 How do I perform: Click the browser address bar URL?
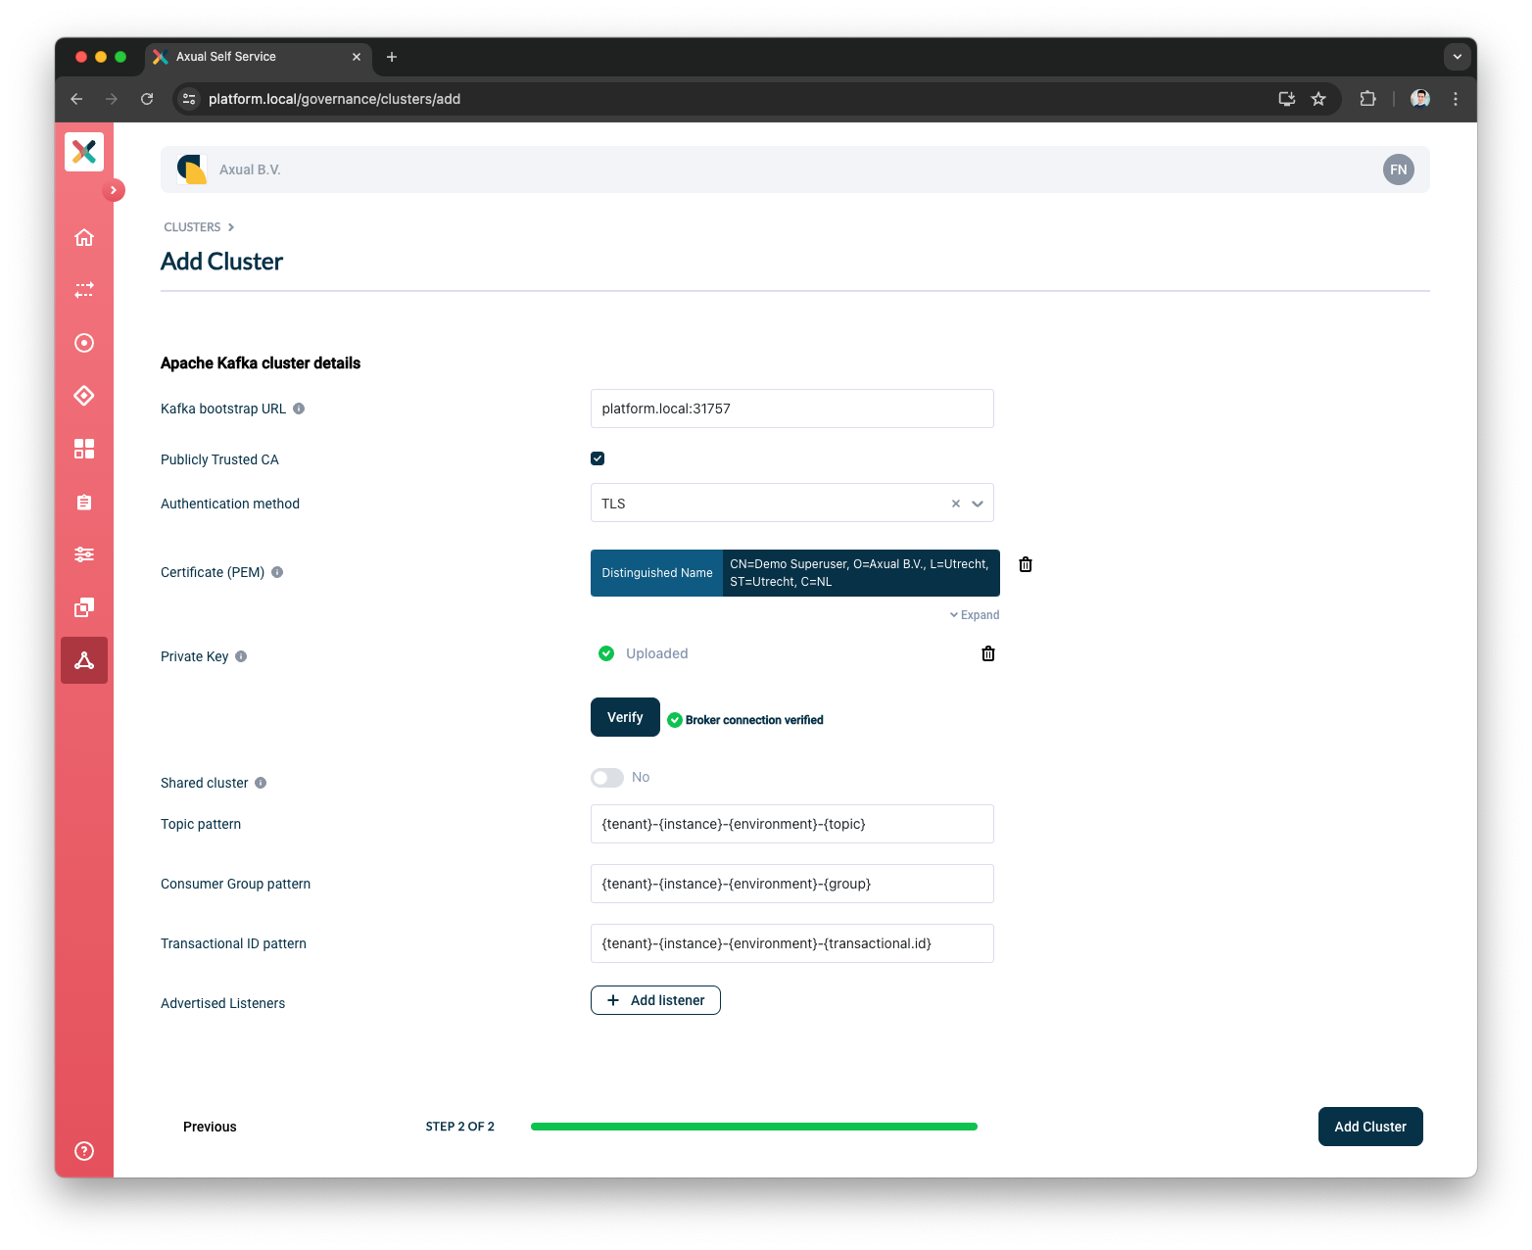point(334,99)
